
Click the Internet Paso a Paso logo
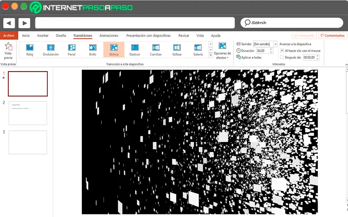pyautogui.click(x=81, y=7)
